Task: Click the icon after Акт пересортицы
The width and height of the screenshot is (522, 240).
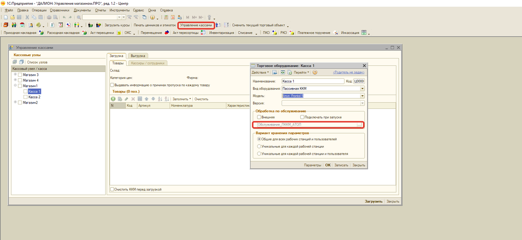Action: pyautogui.click(x=203, y=33)
